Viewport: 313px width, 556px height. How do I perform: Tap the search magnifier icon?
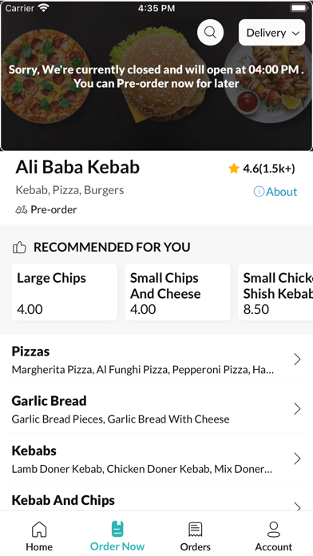coord(210,33)
